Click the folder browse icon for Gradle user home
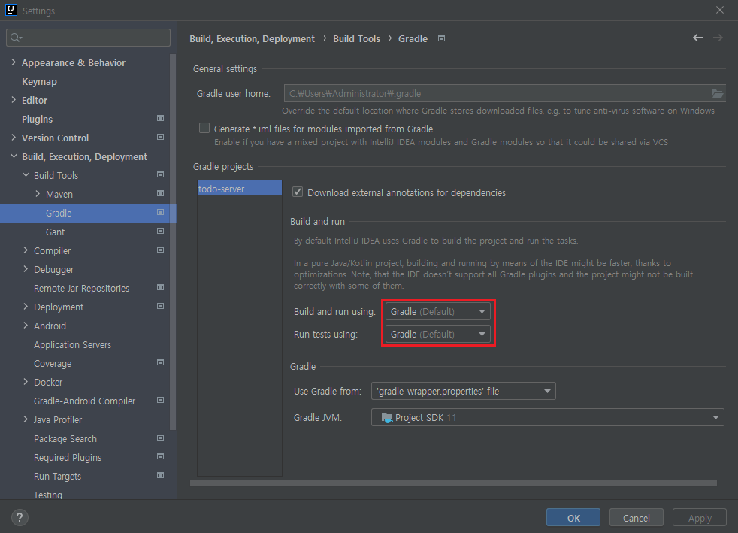Screen dimensions: 738x533 [x=717, y=94]
